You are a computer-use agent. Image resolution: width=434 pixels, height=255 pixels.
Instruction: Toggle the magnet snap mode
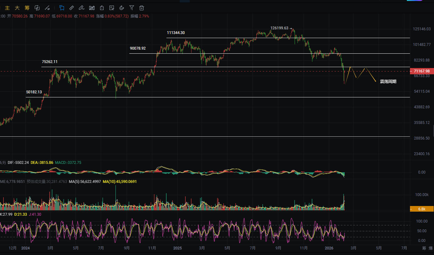122,8
